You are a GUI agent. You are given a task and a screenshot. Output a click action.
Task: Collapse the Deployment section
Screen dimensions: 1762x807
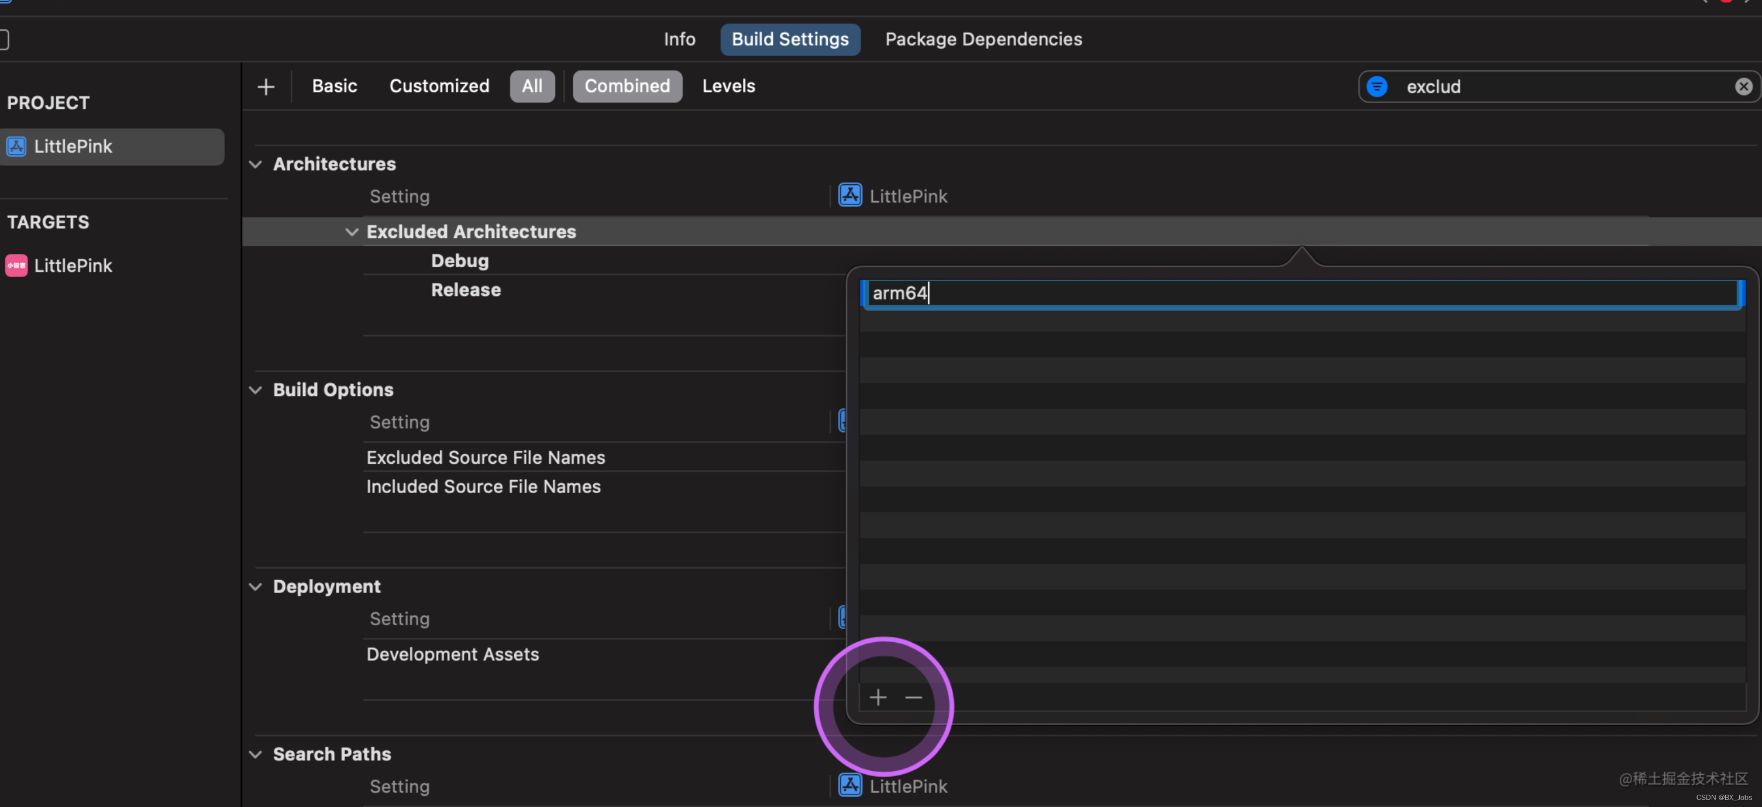(x=255, y=587)
